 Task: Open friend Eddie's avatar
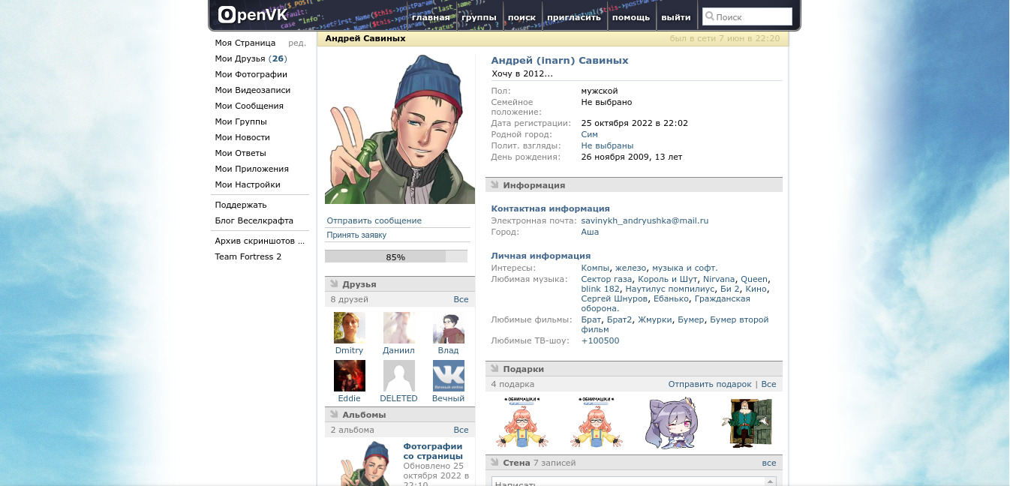pyautogui.click(x=350, y=376)
